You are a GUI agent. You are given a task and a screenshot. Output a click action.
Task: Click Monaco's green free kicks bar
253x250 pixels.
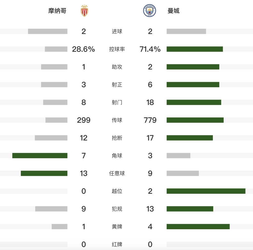44,174
